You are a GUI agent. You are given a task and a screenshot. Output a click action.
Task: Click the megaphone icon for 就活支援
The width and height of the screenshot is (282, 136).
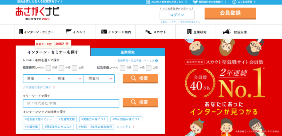click(227, 32)
